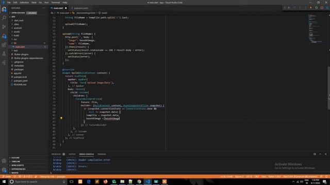Open the View menu
The height and width of the screenshot is (185, 330).
pos(34,3)
